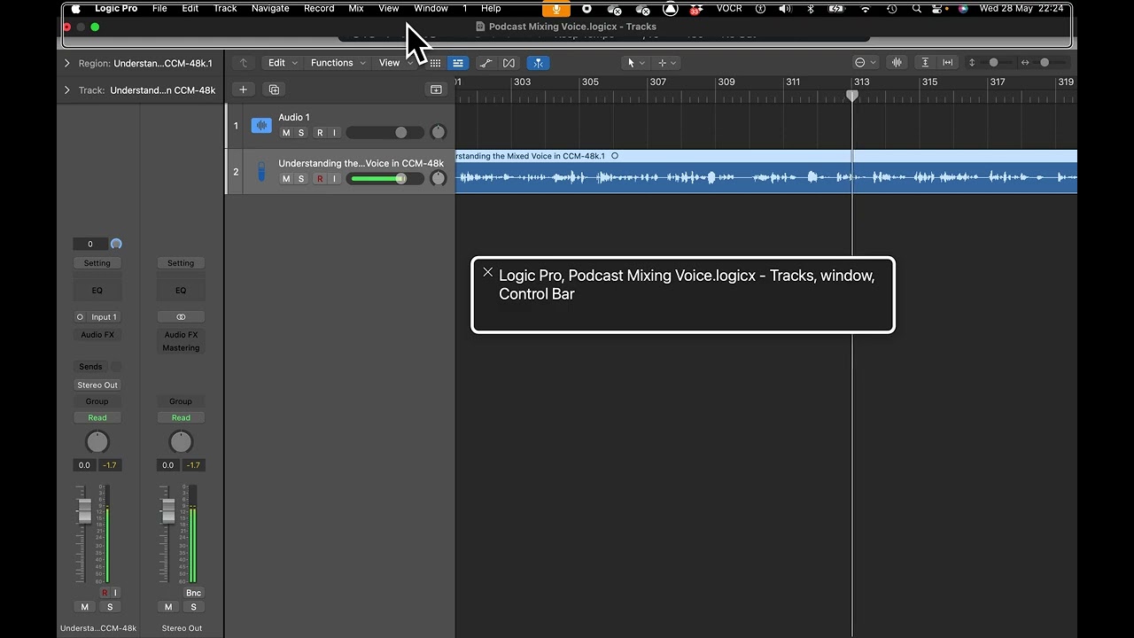Click the Wi-Fi status icon

[x=866, y=9]
